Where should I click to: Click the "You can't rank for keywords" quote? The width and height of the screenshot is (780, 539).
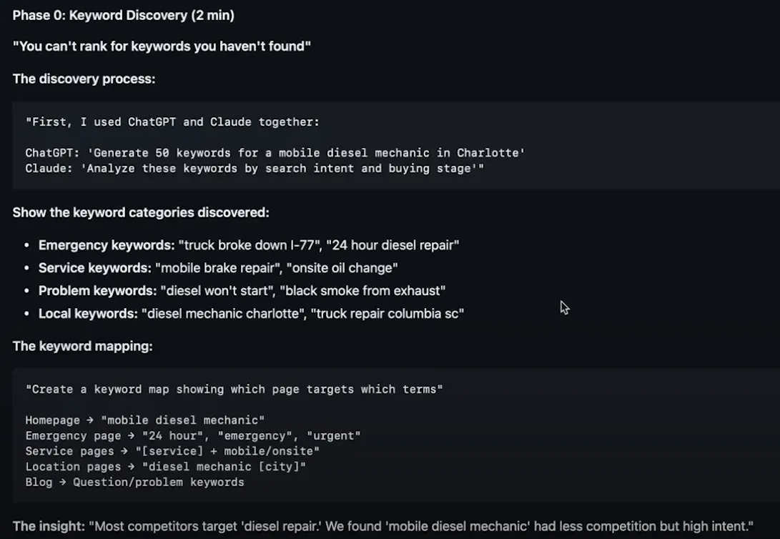(162, 46)
